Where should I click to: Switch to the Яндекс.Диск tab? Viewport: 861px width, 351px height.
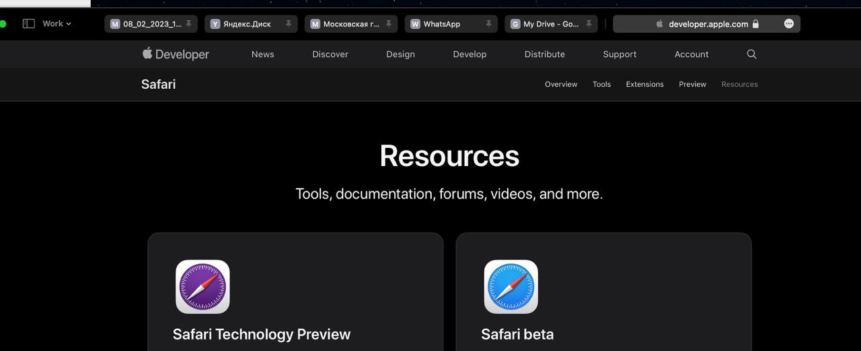[x=251, y=24]
